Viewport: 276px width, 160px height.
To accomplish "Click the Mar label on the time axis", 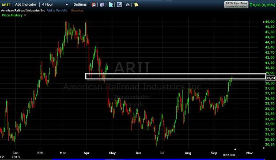I will point(63,153).
